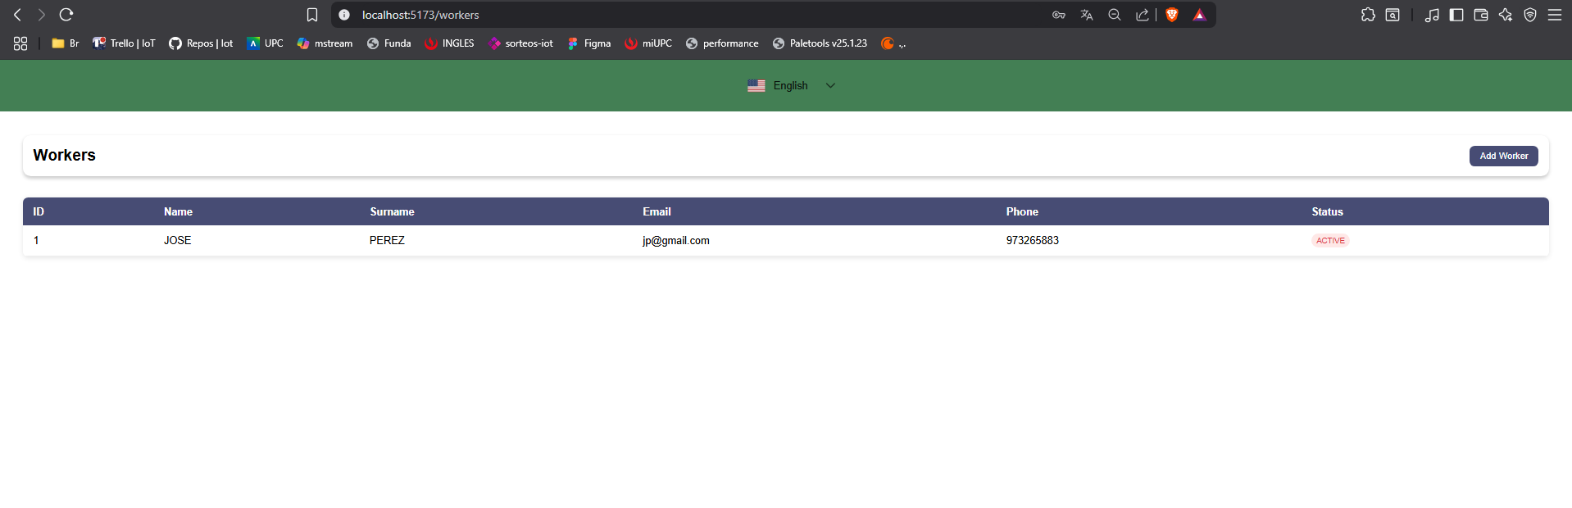Open saved passwords key icon
This screenshot has height=508, width=1572.
click(x=1059, y=15)
